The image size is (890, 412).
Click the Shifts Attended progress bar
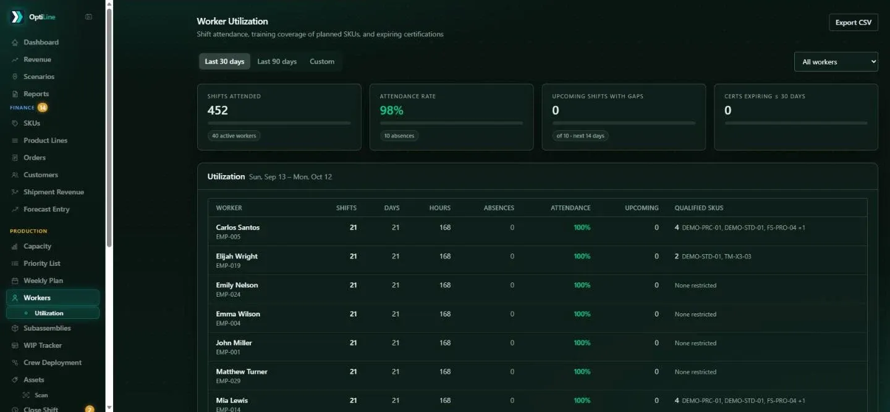pos(279,123)
